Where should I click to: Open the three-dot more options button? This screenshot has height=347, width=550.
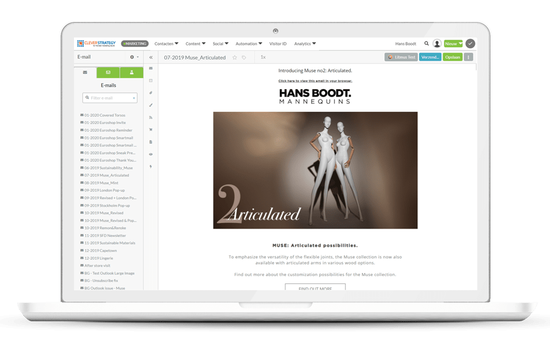coord(468,57)
